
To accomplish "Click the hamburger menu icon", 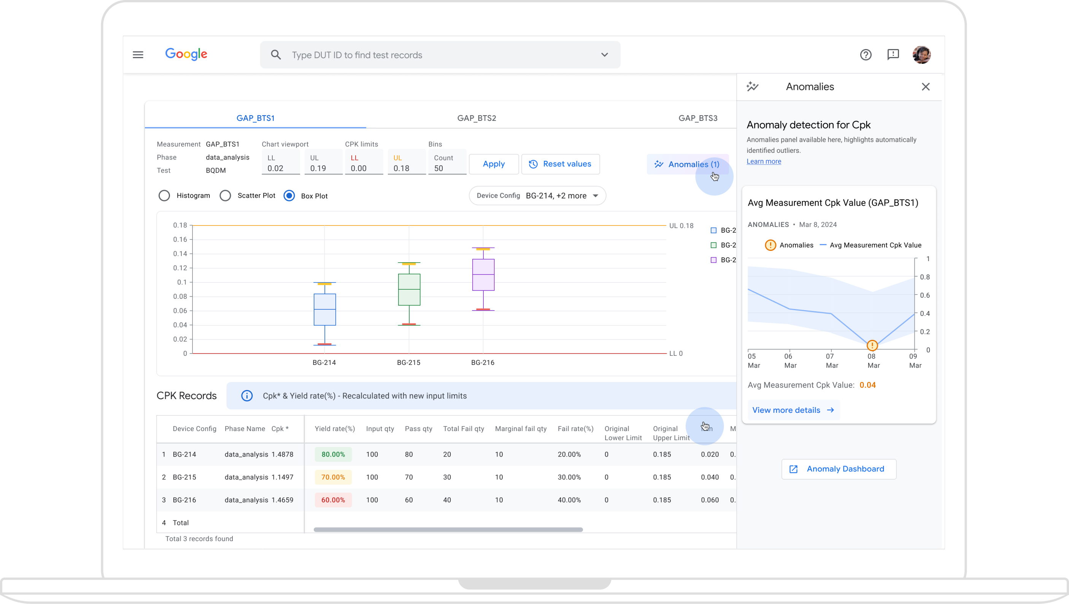I will click(x=138, y=54).
